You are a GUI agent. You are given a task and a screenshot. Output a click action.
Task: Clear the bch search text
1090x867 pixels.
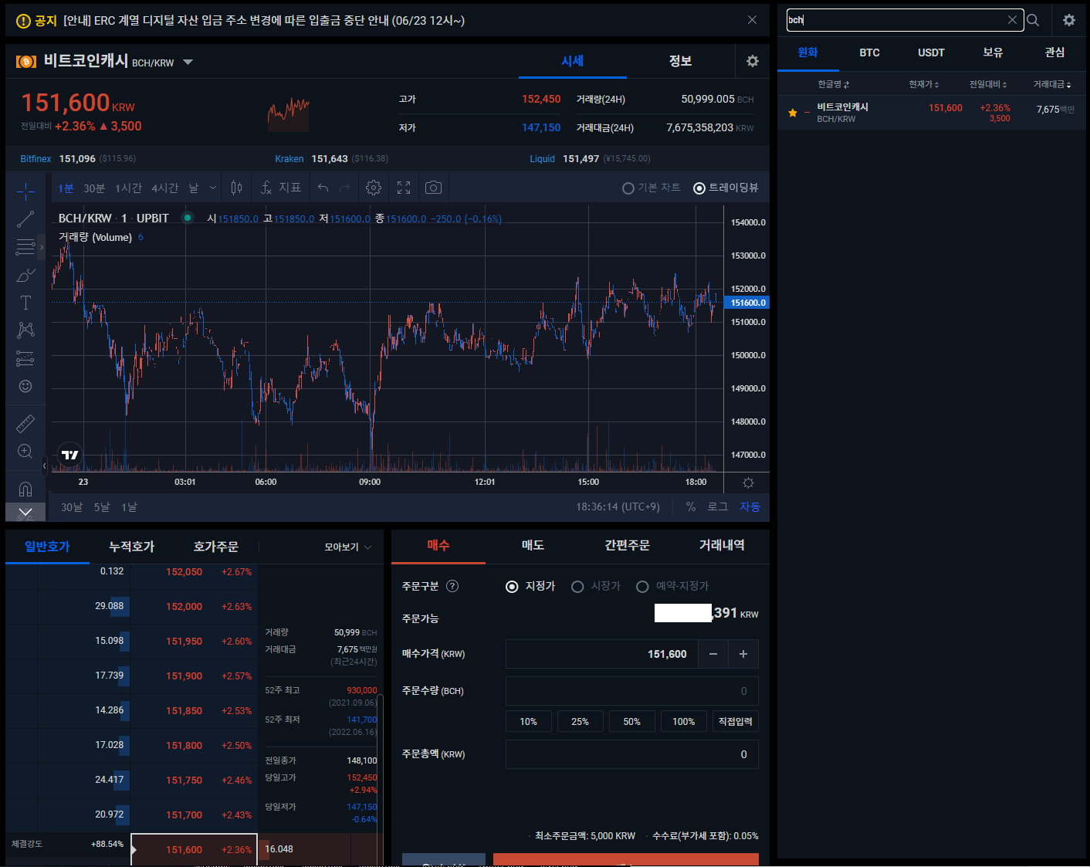click(x=1013, y=20)
